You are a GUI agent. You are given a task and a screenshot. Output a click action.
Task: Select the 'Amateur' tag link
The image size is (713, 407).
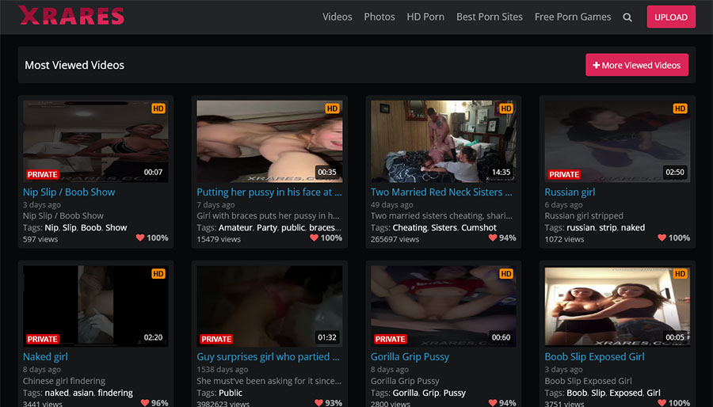click(x=235, y=227)
